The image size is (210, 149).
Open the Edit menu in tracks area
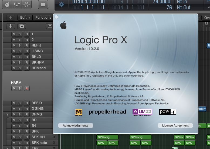[x=25, y=18]
